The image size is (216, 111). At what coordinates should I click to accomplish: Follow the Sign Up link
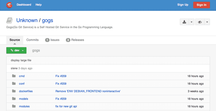(183, 5)
